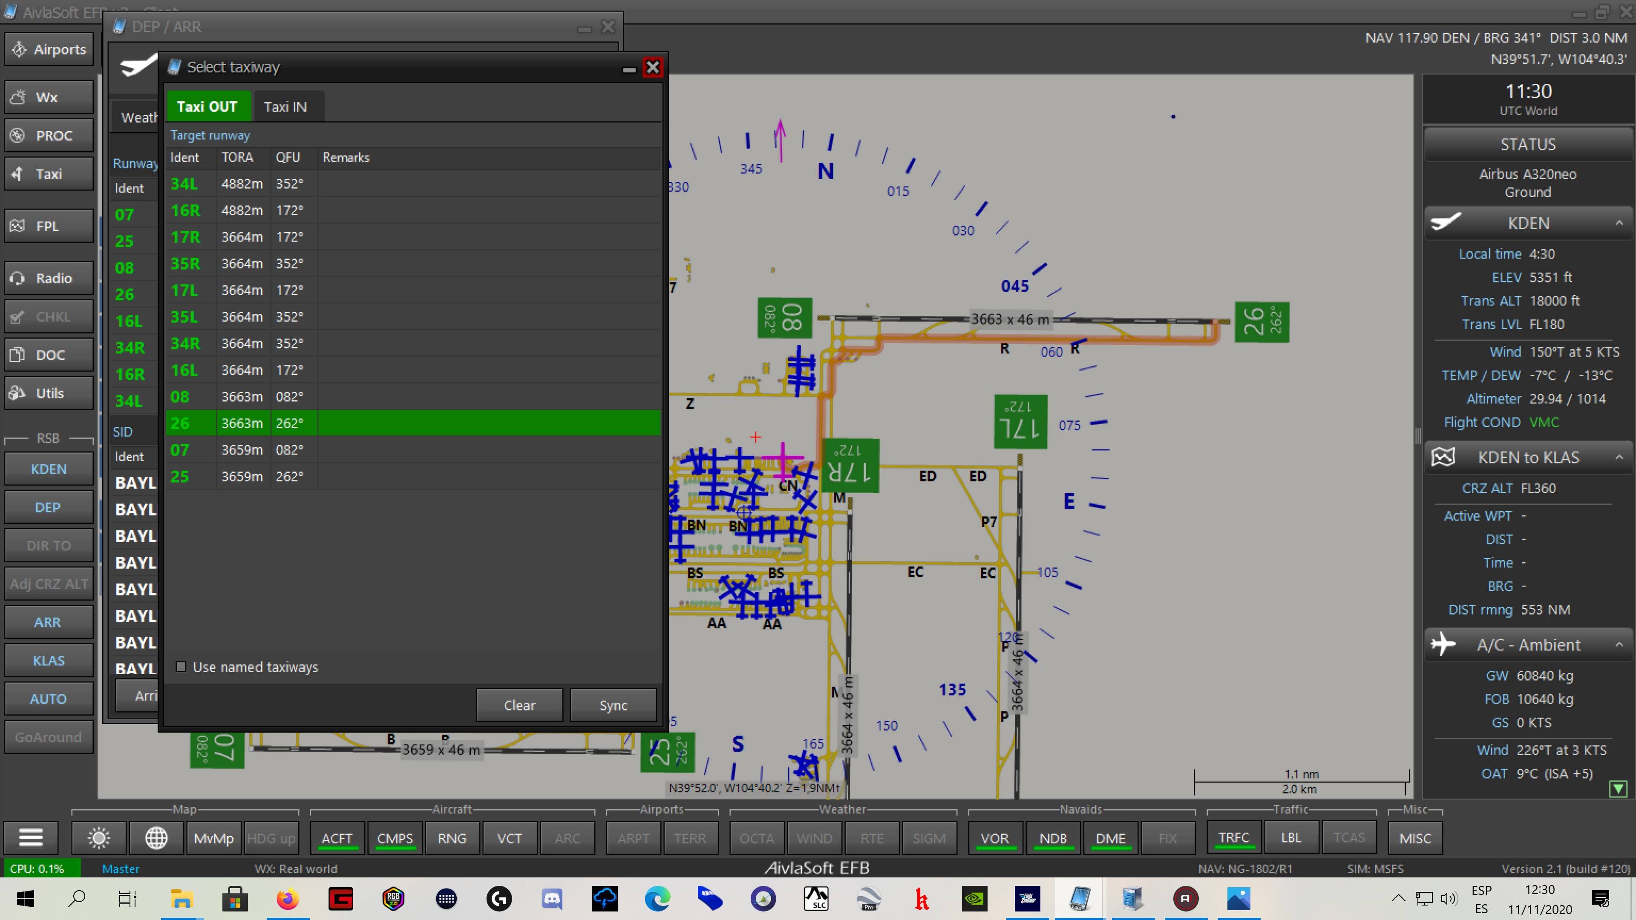Click the green arrow at status panel bottom
Image resolution: width=1636 pixels, height=920 pixels.
point(1618,788)
